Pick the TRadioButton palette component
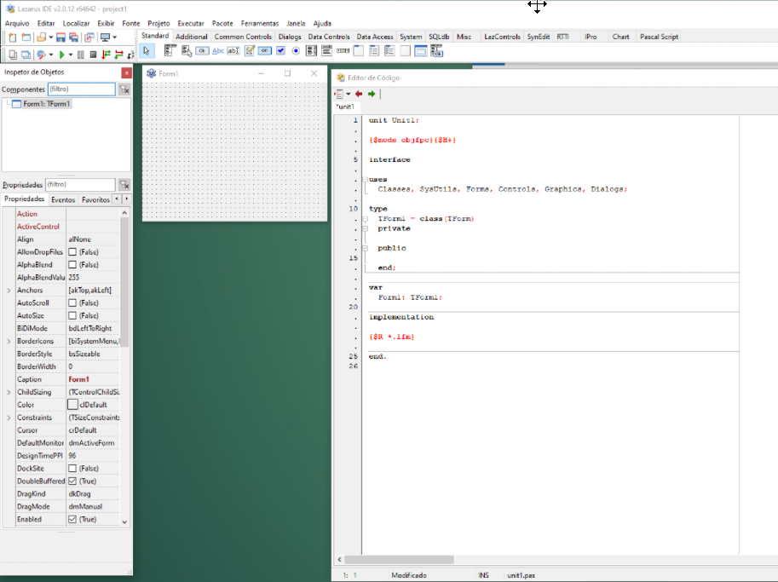778x582 pixels. [296, 51]
